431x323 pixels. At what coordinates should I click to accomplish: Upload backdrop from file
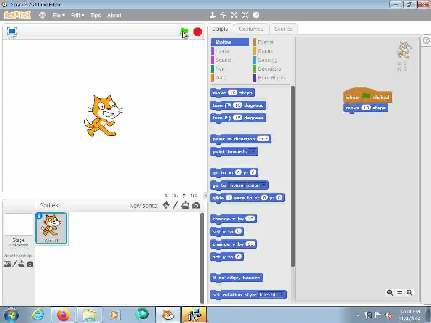coord(21,264)
